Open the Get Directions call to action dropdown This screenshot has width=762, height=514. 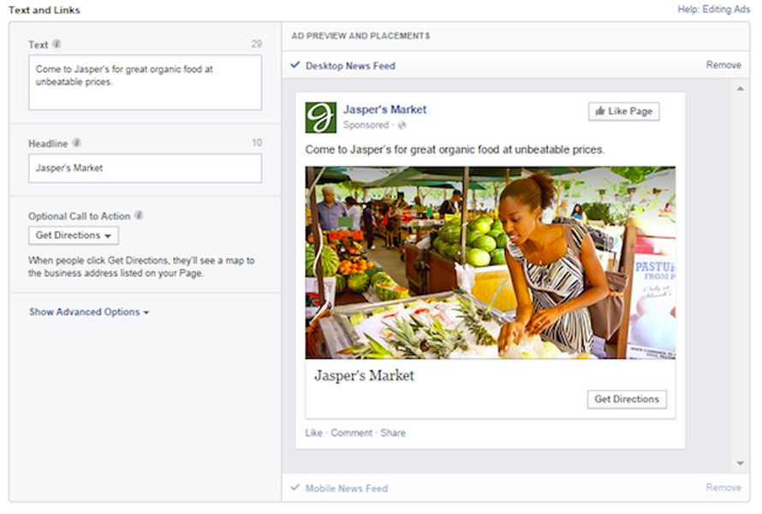click(x=74, y=235)
